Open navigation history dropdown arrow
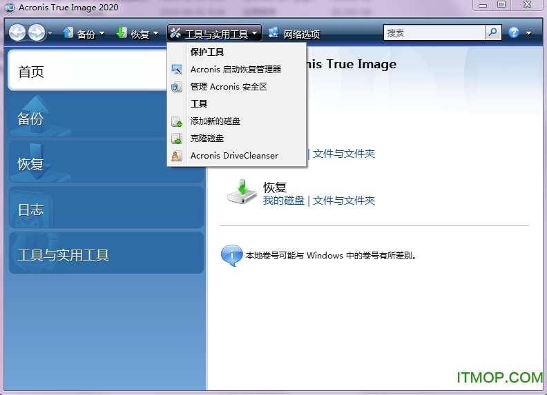The image size is (547, 395). pos(50,34)
